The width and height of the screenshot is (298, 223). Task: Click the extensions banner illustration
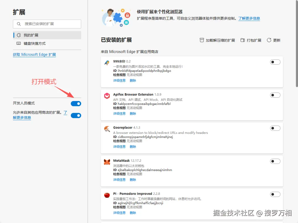pos(116,17)
